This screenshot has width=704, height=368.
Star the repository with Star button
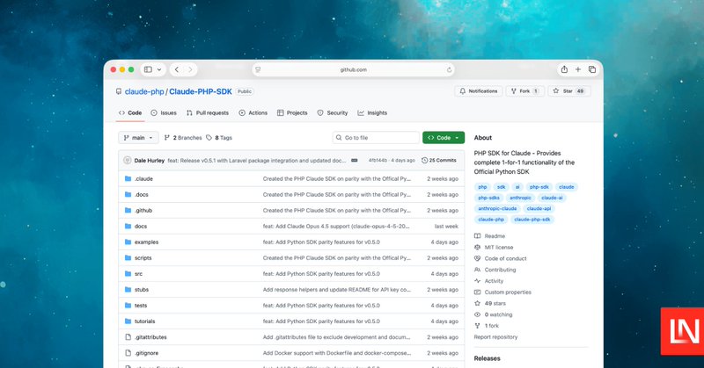(568, 91)
